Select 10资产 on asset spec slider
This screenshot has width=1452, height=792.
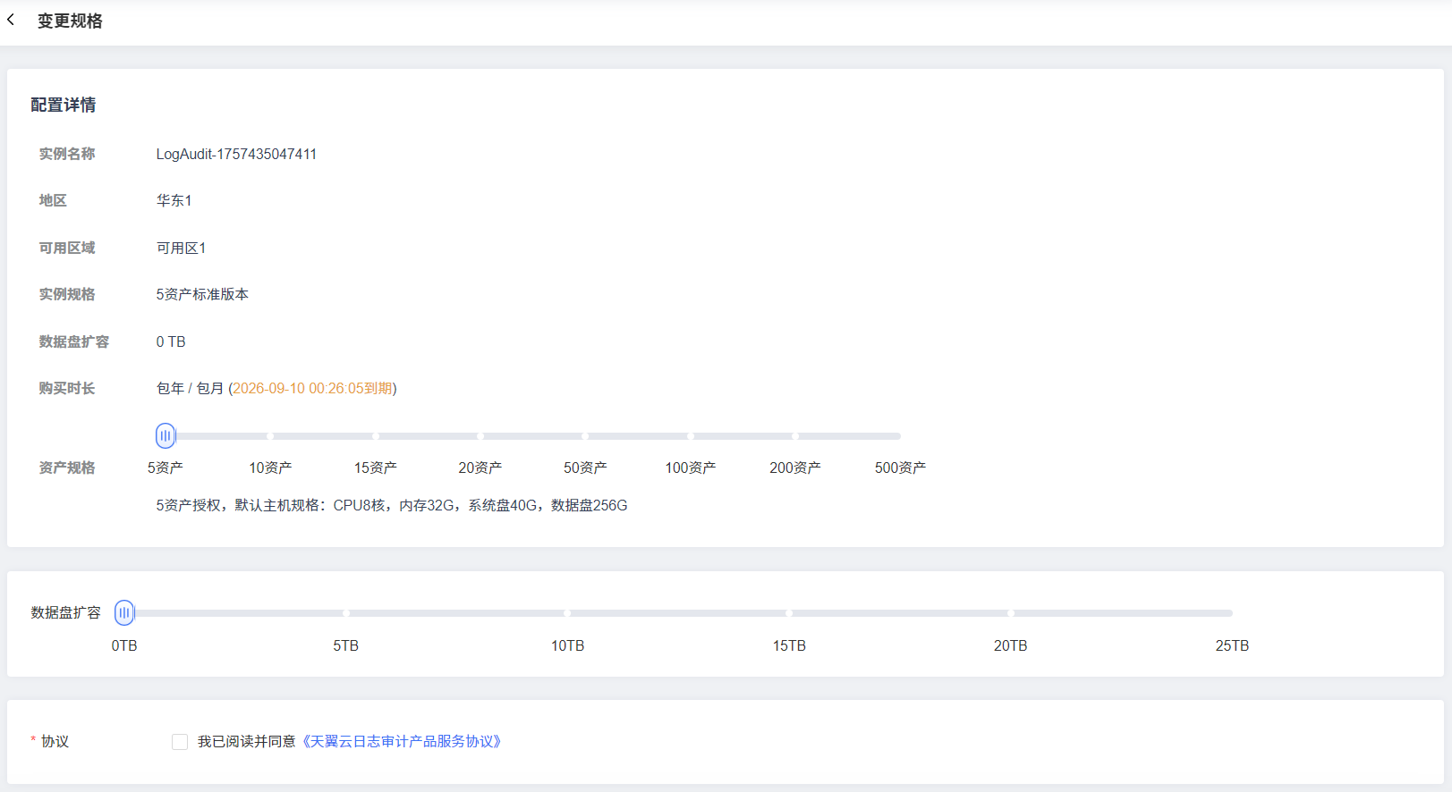tap(270, 436)
